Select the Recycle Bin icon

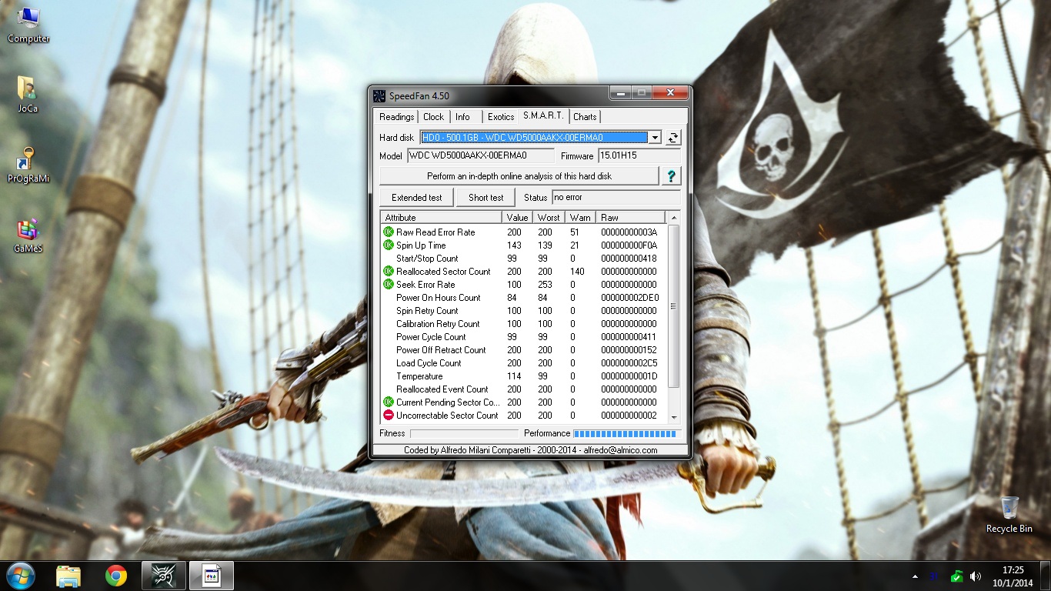click(x=1009, y=515)
